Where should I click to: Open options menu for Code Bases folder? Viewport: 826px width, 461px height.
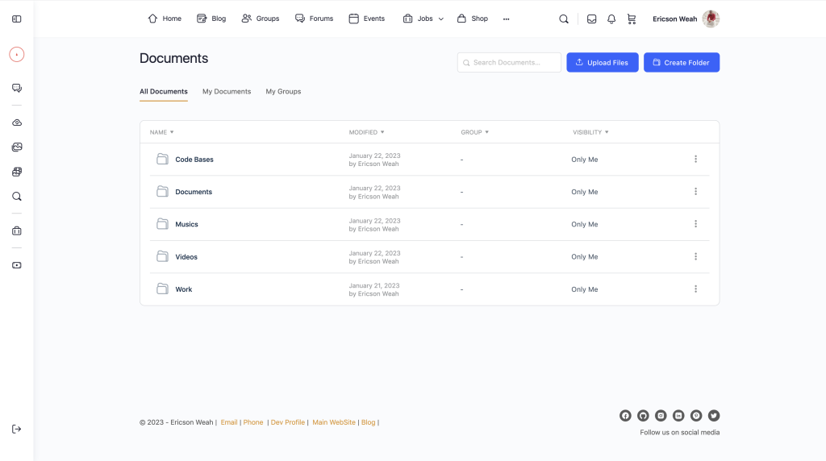695,160
